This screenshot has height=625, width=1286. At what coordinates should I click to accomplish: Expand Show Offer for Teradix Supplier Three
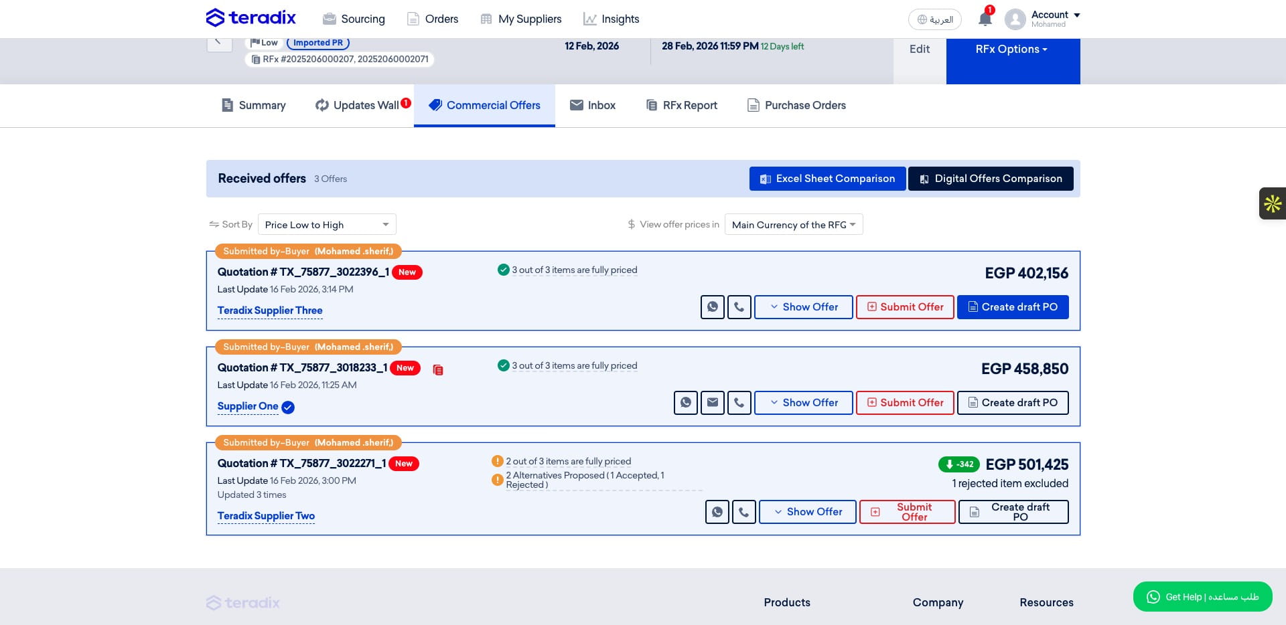(x=804, y=307)
